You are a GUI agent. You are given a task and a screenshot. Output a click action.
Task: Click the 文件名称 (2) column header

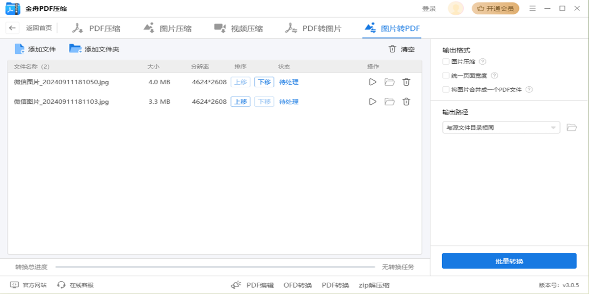coord(31,66)
